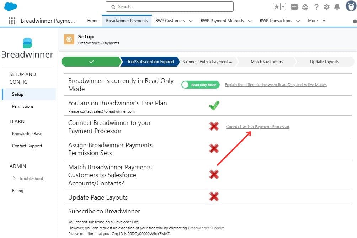Open the Breadwinner Support link
Screen dimensions: 357x238
206,228
